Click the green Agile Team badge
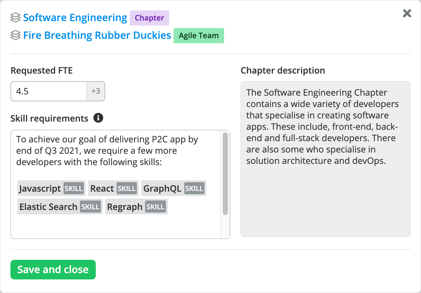The image size is (421, 293). [x=198, y=36]
